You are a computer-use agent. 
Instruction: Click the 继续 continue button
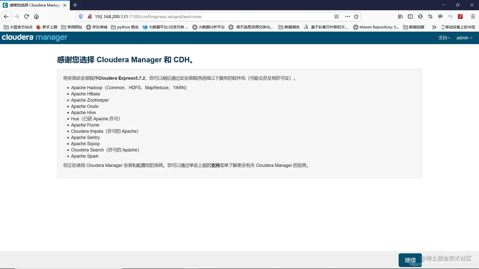[x=410, y=260]
